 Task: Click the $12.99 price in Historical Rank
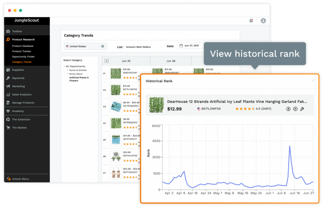[x=174, y=109]
